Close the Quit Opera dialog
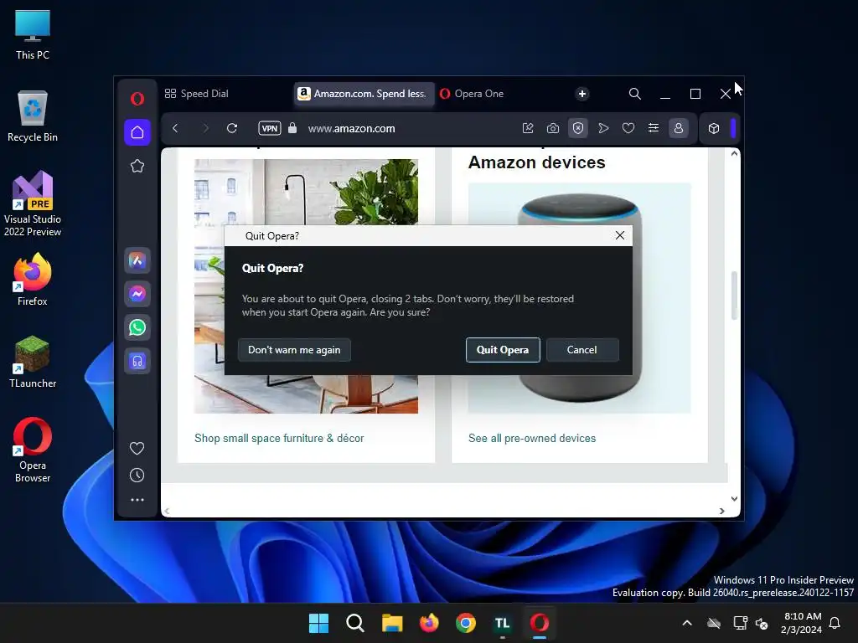The image size is (858, 643). [x=620, y=235]
